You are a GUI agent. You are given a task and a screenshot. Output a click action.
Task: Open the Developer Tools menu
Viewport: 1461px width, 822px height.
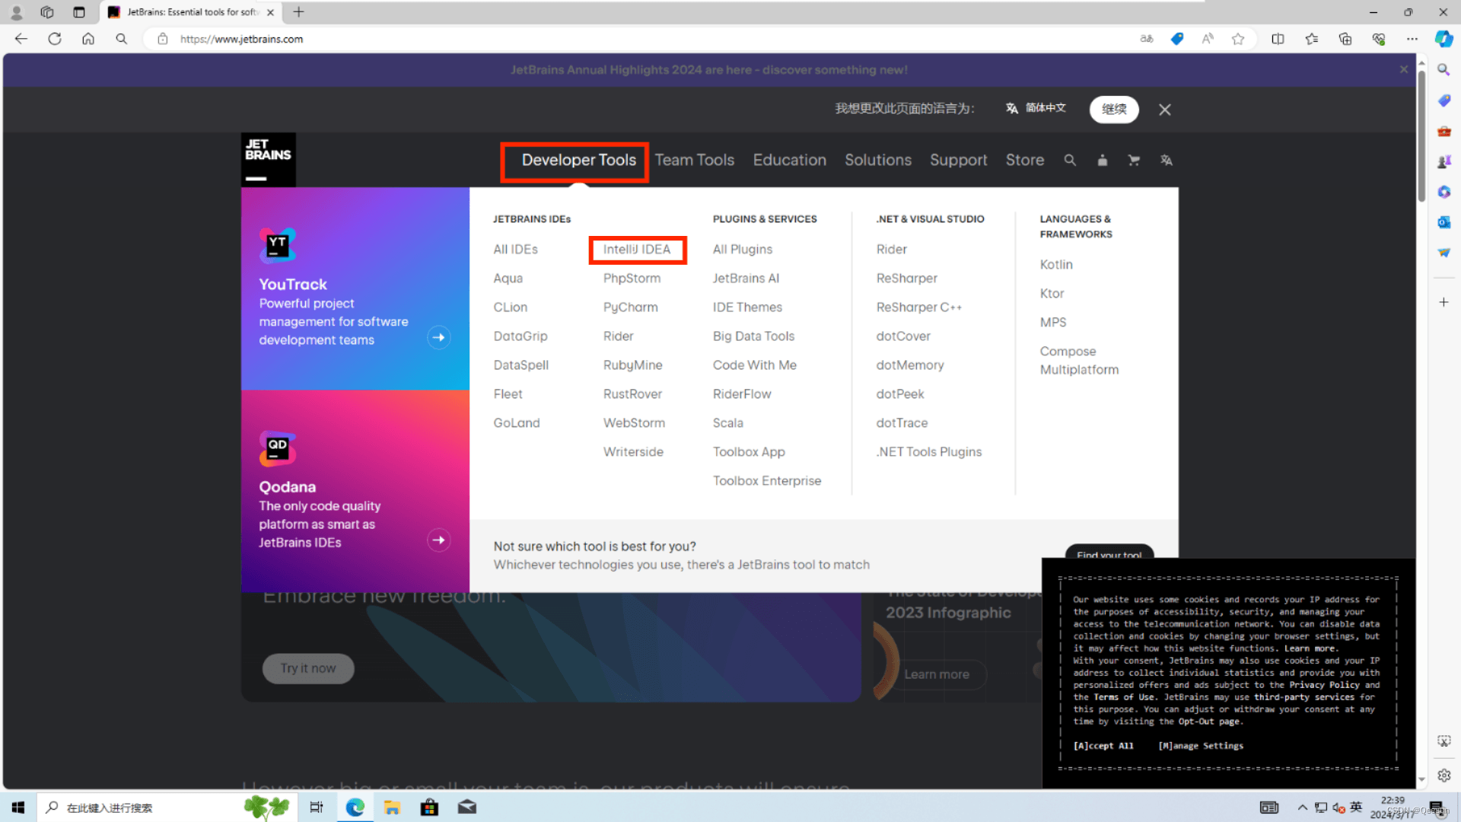click(578, 160)
